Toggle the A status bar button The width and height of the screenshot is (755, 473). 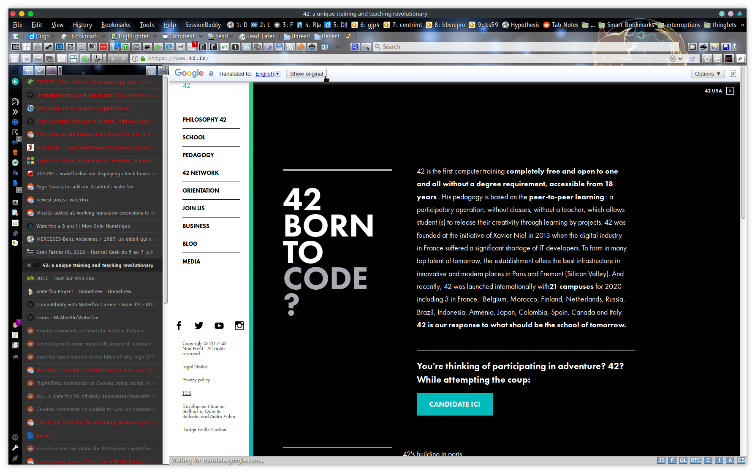tap(730, 460)
